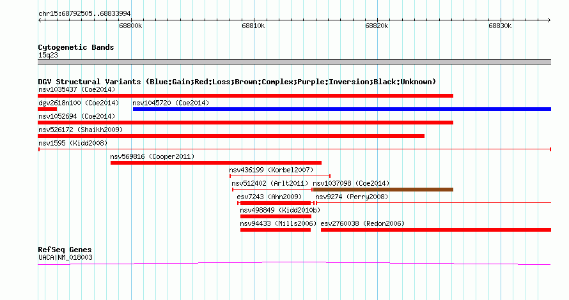Click the blue gain bar of nsv1045720
Screen dimensions: 569x300
pyautogui.click(x=342, y=109)
